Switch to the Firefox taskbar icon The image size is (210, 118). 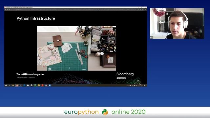(x=17, y=85)
